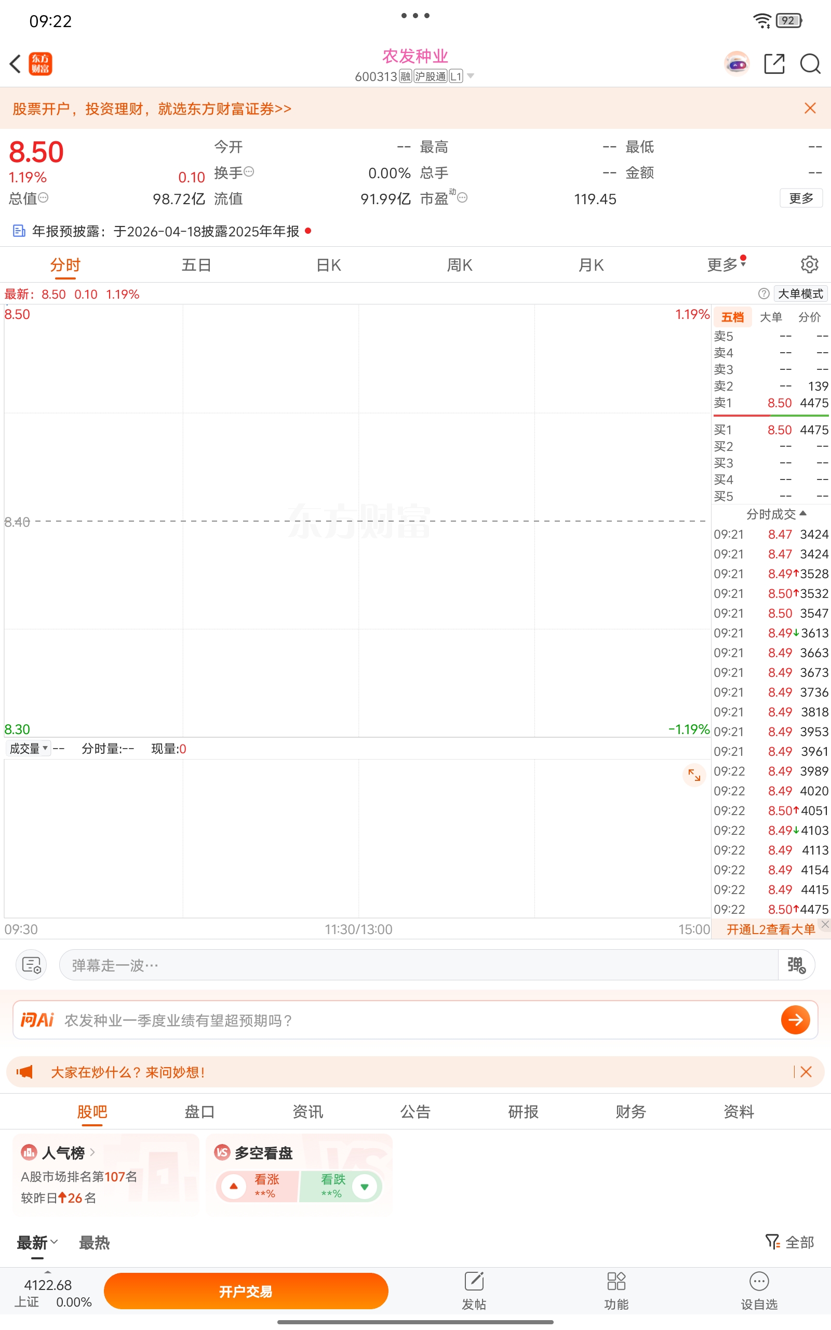Screen dimensions: 831x1330
Task: Open the 资讯 news tab
Action: [x=307, y=1111]
